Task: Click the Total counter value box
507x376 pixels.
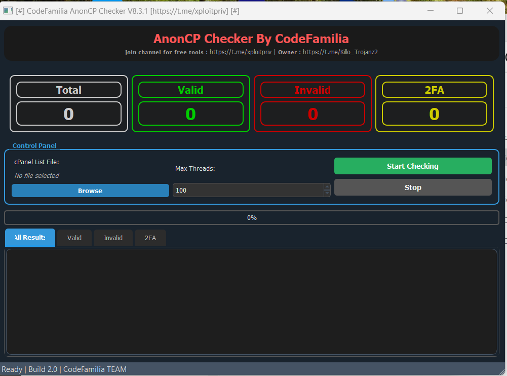Action: click(x=69, y=114)
